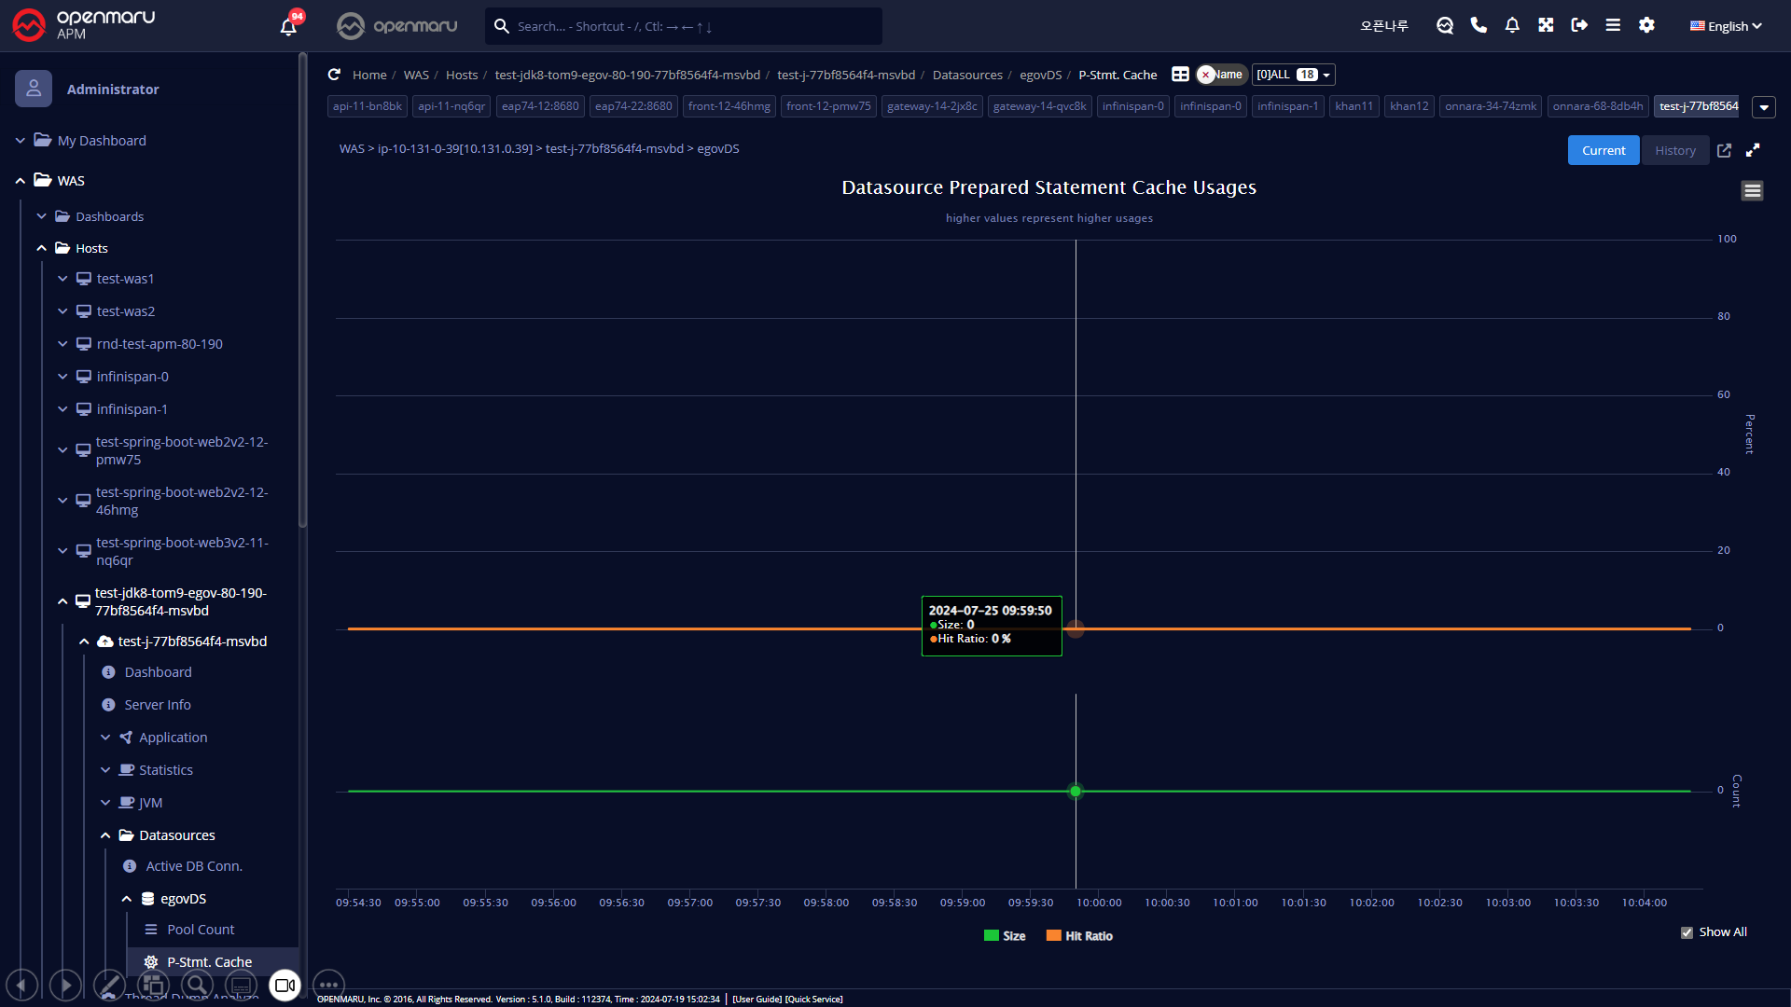Click the video recorder icon at bottom
This screenshot has width=1791, height=1007.
(x=285, y=985)
